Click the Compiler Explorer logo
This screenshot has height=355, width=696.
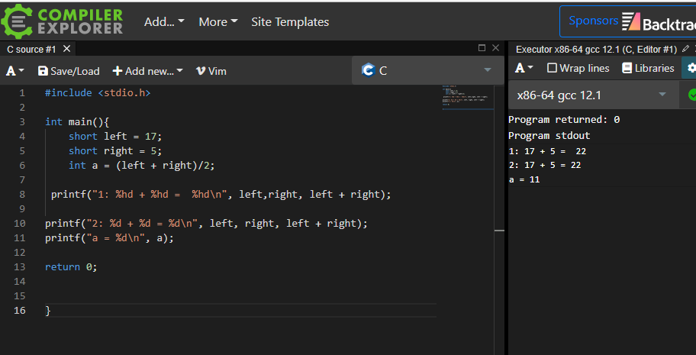click(x=62, y=21)
